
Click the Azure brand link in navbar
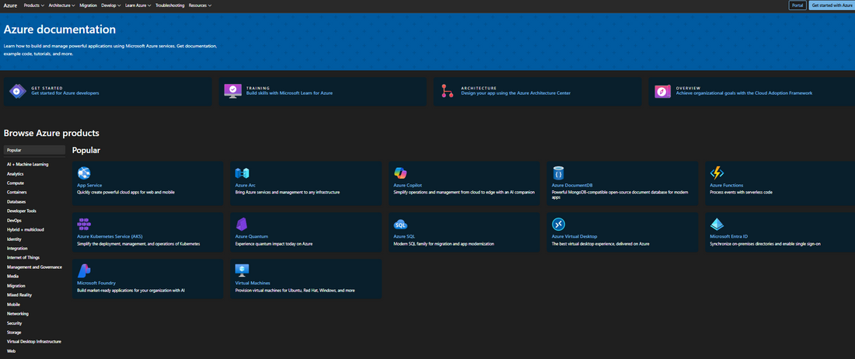coord(10,5)
